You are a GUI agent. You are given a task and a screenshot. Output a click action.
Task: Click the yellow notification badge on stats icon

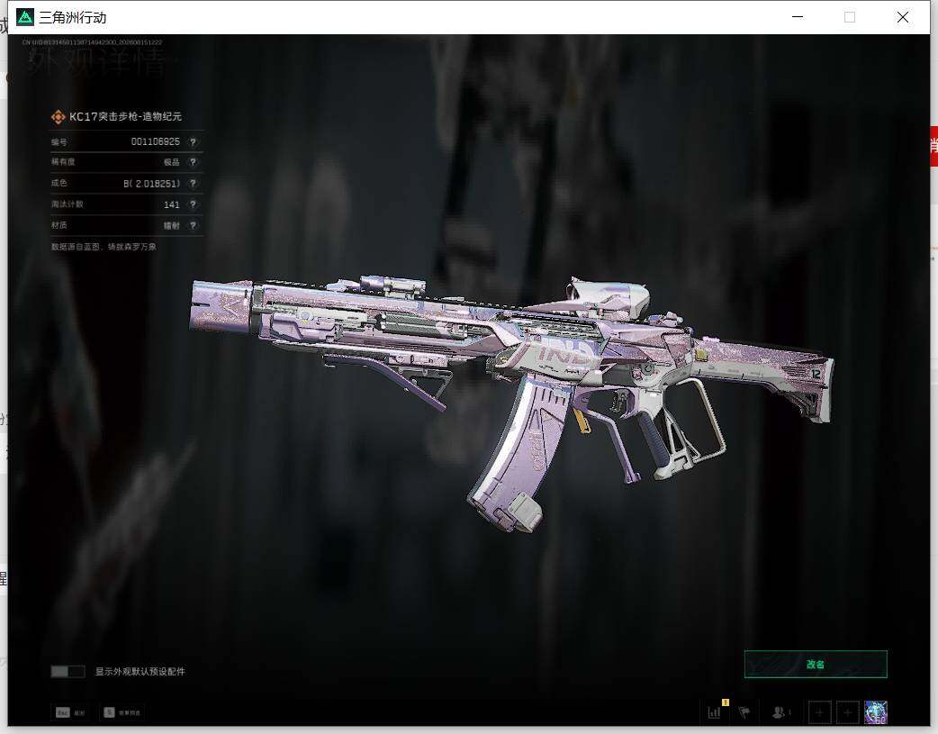coord(725,702)
